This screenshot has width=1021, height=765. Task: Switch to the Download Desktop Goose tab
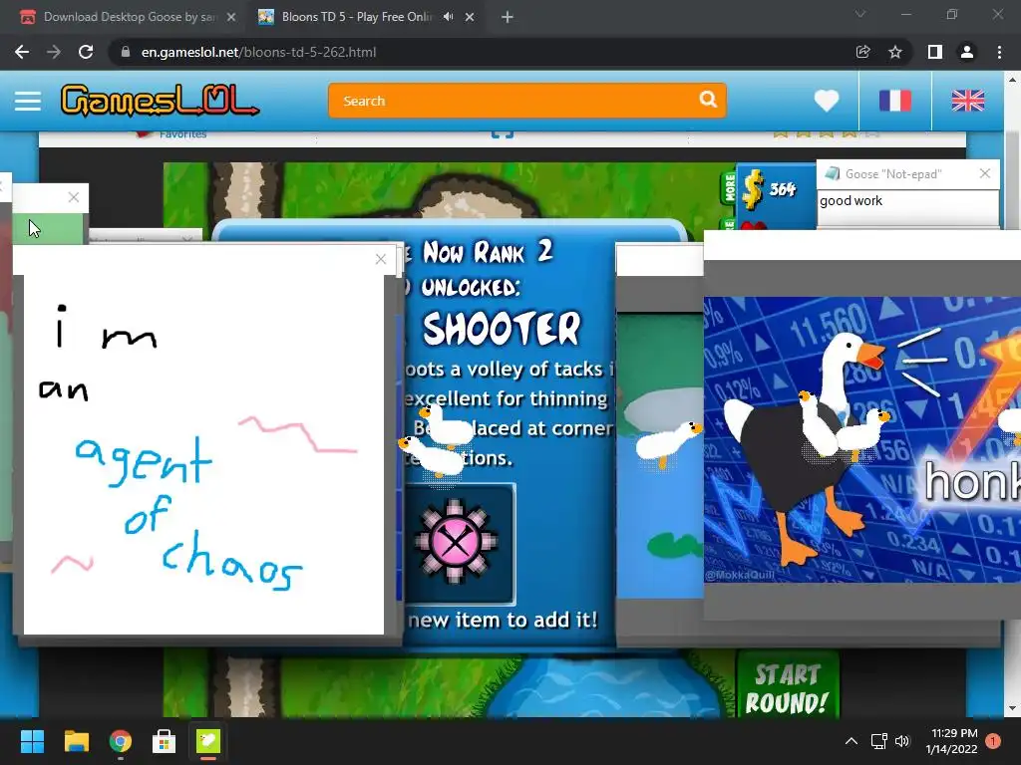pos(128,17)
